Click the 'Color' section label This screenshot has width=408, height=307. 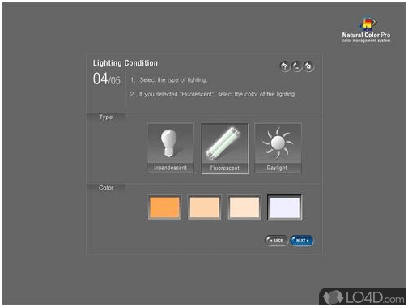point(106,188)
